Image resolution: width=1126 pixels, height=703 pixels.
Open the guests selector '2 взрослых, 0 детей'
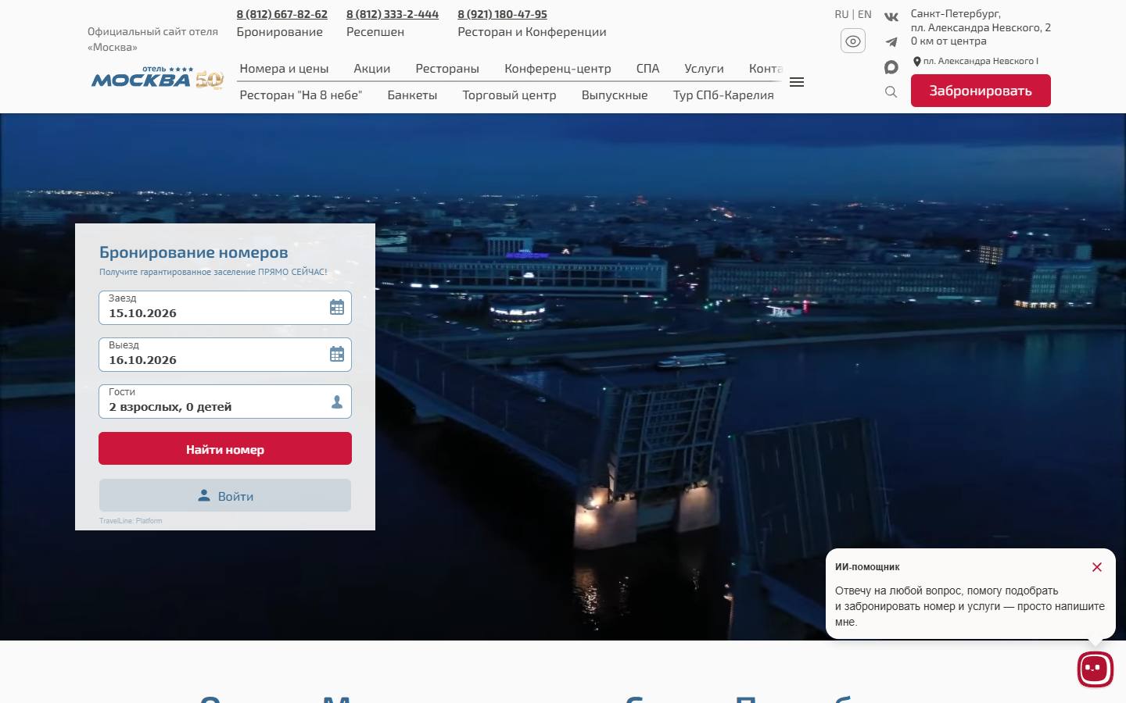point(225,401)
